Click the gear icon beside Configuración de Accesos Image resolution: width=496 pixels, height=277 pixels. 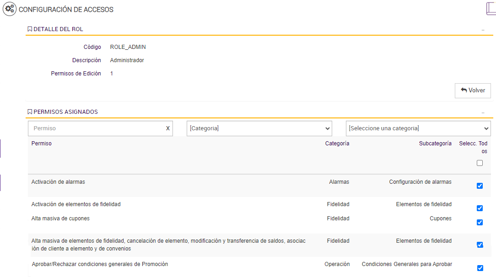(x=10, y=9)
